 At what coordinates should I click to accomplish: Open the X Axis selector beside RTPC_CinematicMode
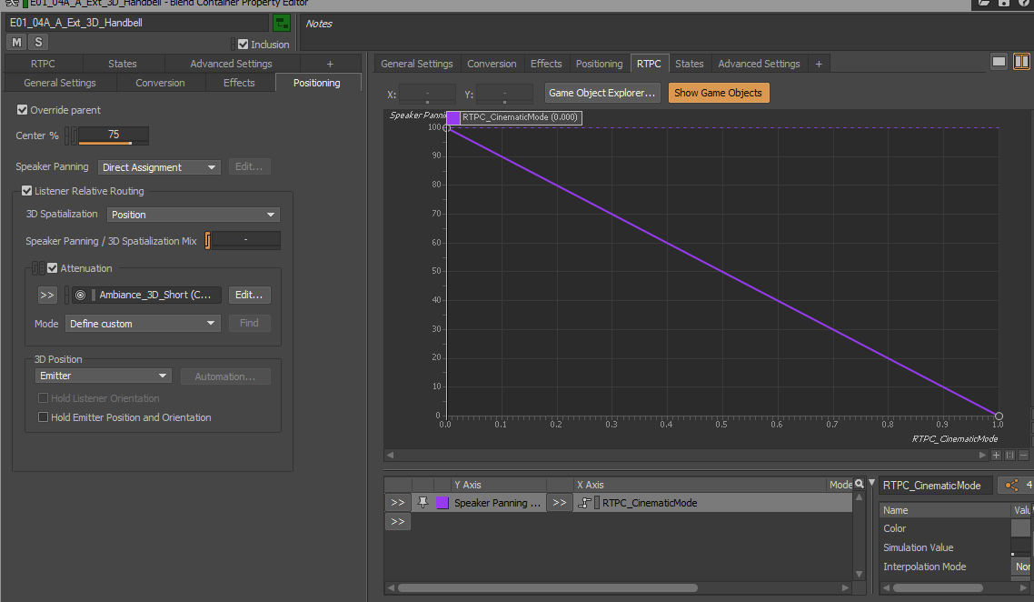tap(559, 503)
